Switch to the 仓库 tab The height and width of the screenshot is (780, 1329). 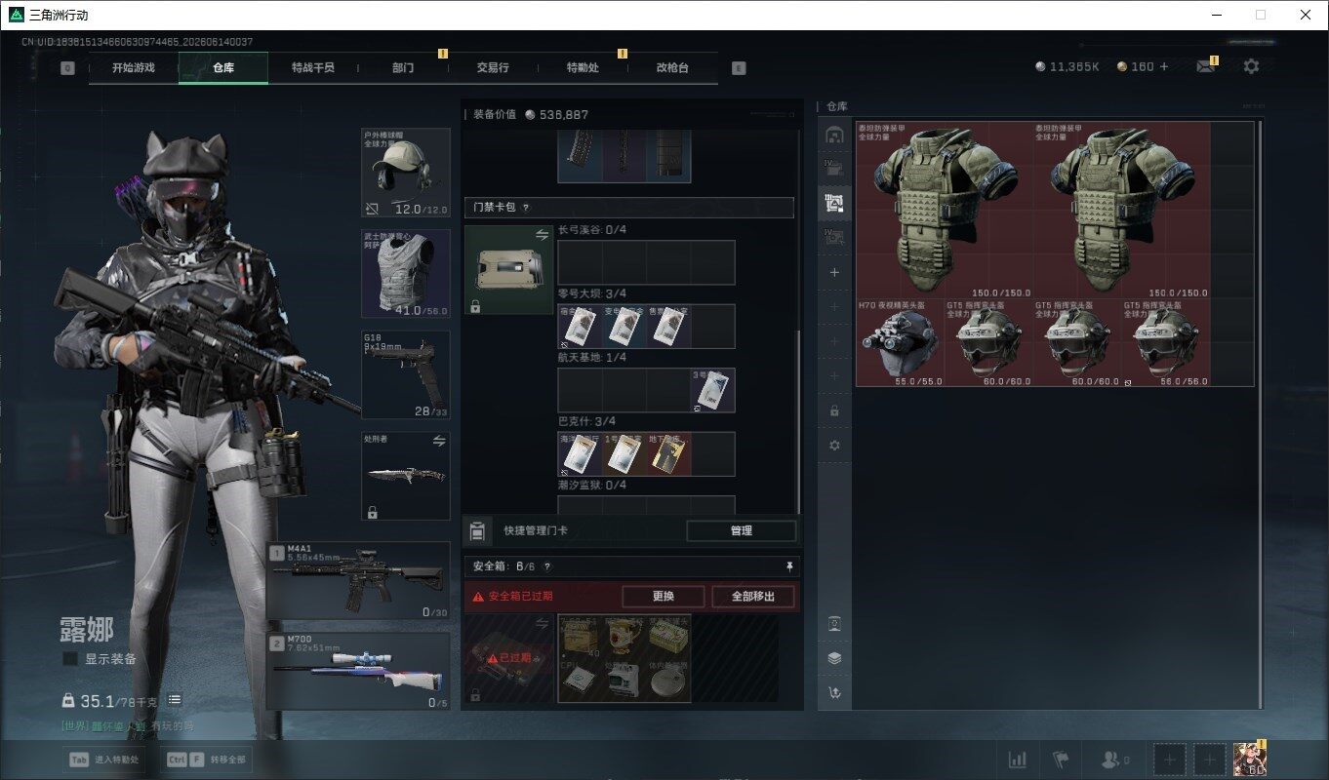tap(223, 68)
